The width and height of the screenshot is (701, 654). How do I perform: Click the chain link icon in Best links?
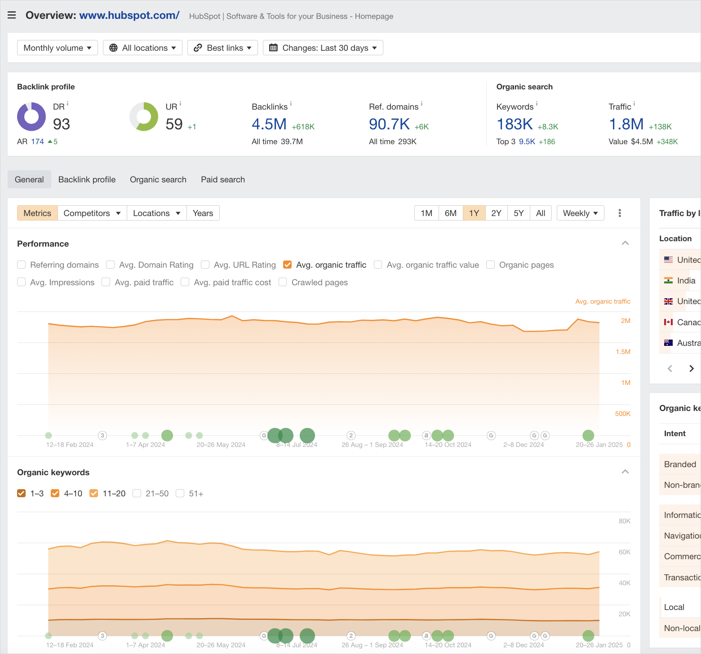point(198,48)
